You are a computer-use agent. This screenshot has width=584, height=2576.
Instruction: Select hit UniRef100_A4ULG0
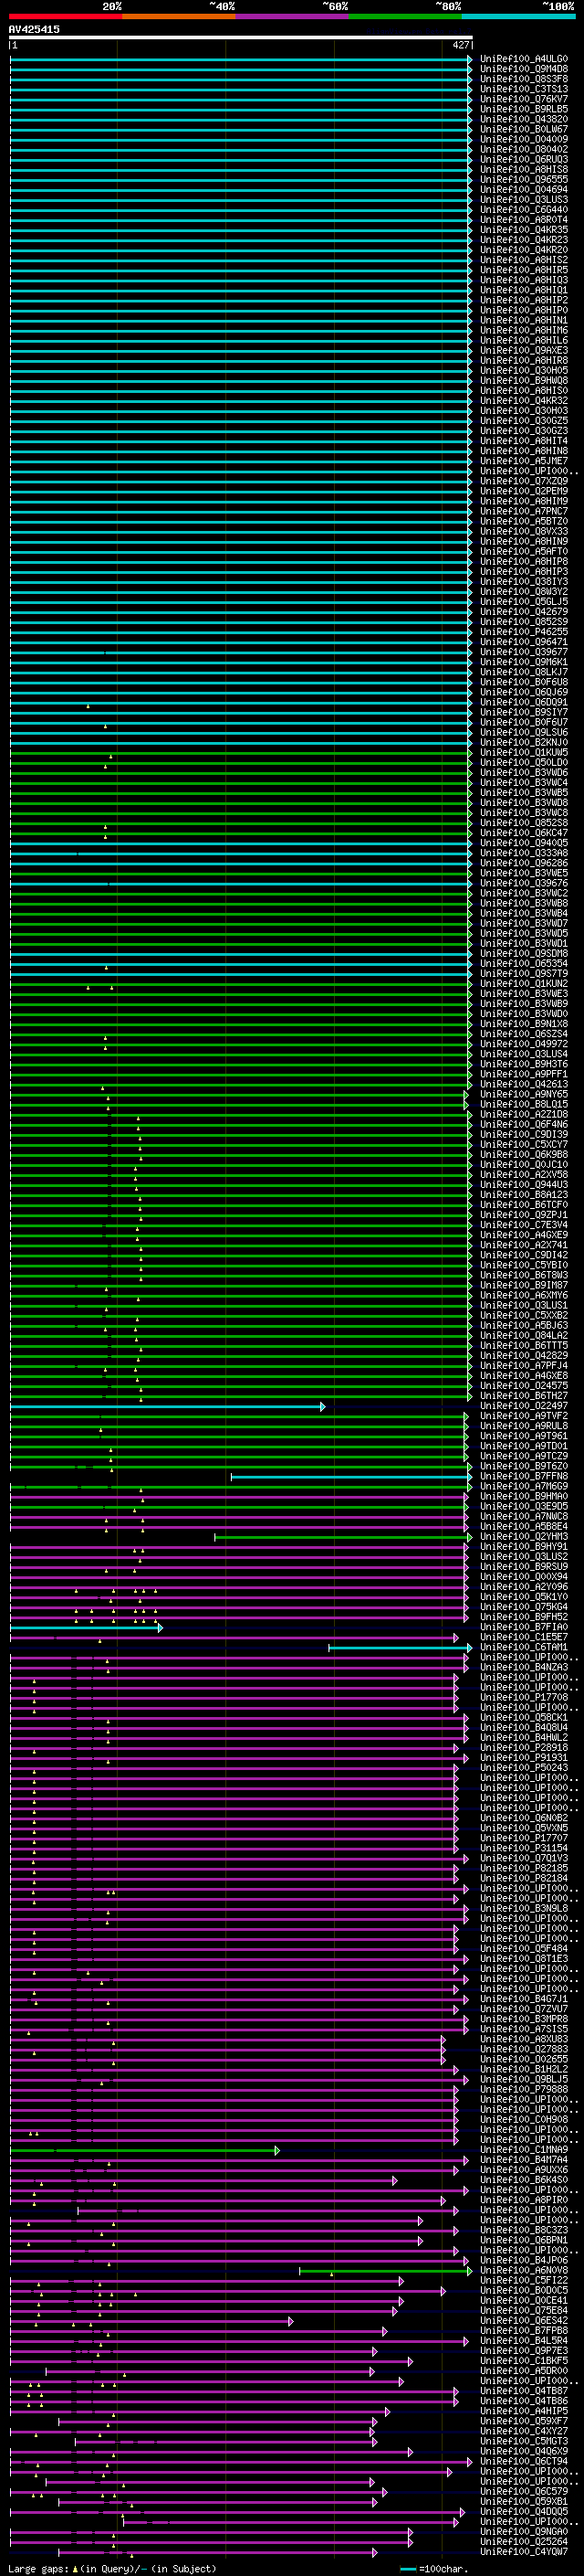(x=524, y=59)
